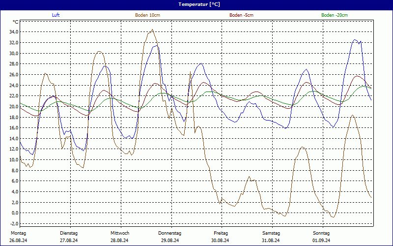Click the date 31.08.24
Viewport: 393px width, 246px height.
click(x=271, y=241)
